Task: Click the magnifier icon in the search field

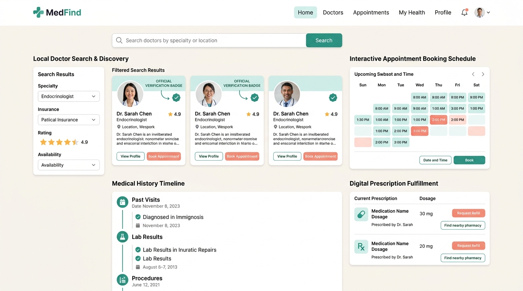Action: (x=119, y=41)
